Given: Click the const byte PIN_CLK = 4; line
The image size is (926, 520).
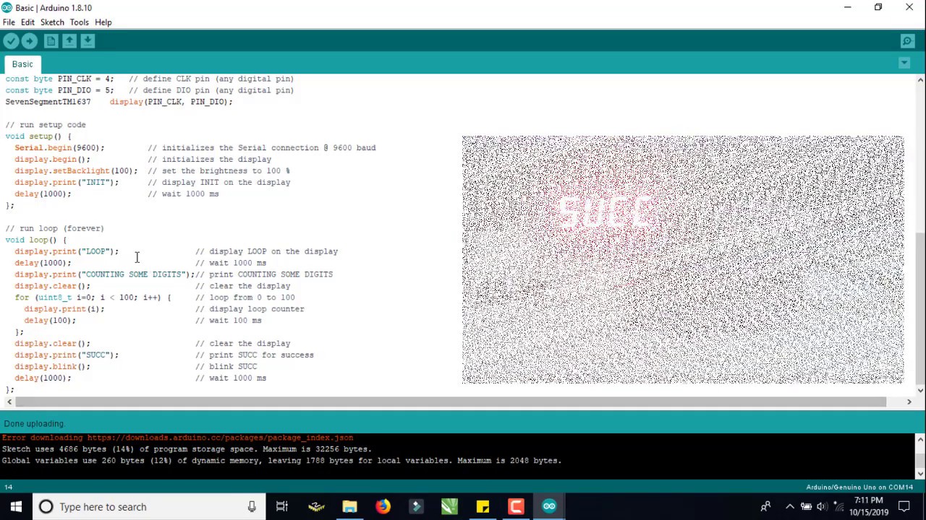Looking at the screenshot, I should click(x=59, y=79).
